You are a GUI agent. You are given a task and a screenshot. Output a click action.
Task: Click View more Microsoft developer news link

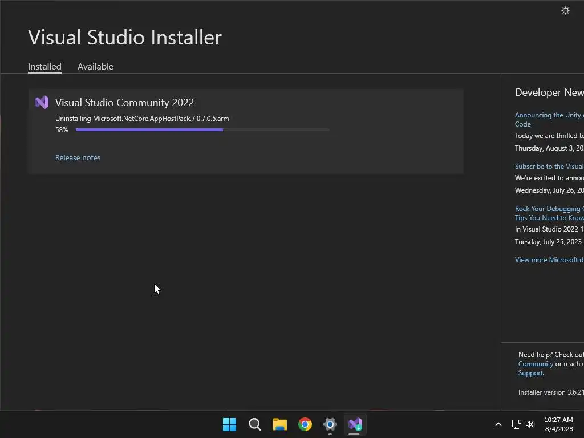click(549, 260)
